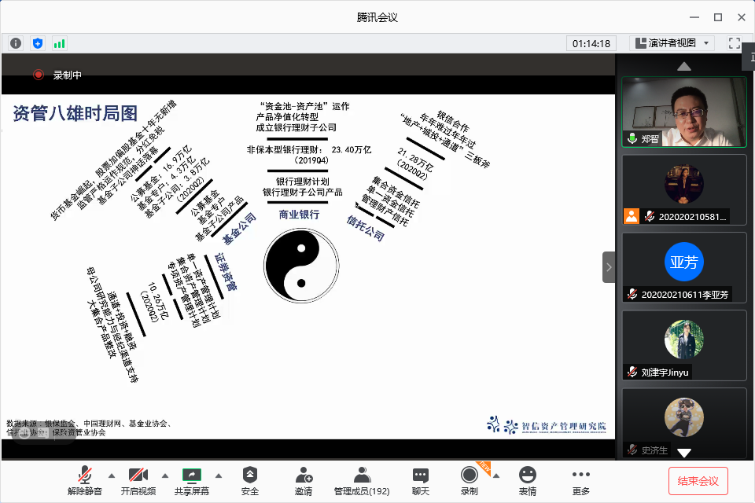Open audio options arrow beside 解除静音

(111, 475)
